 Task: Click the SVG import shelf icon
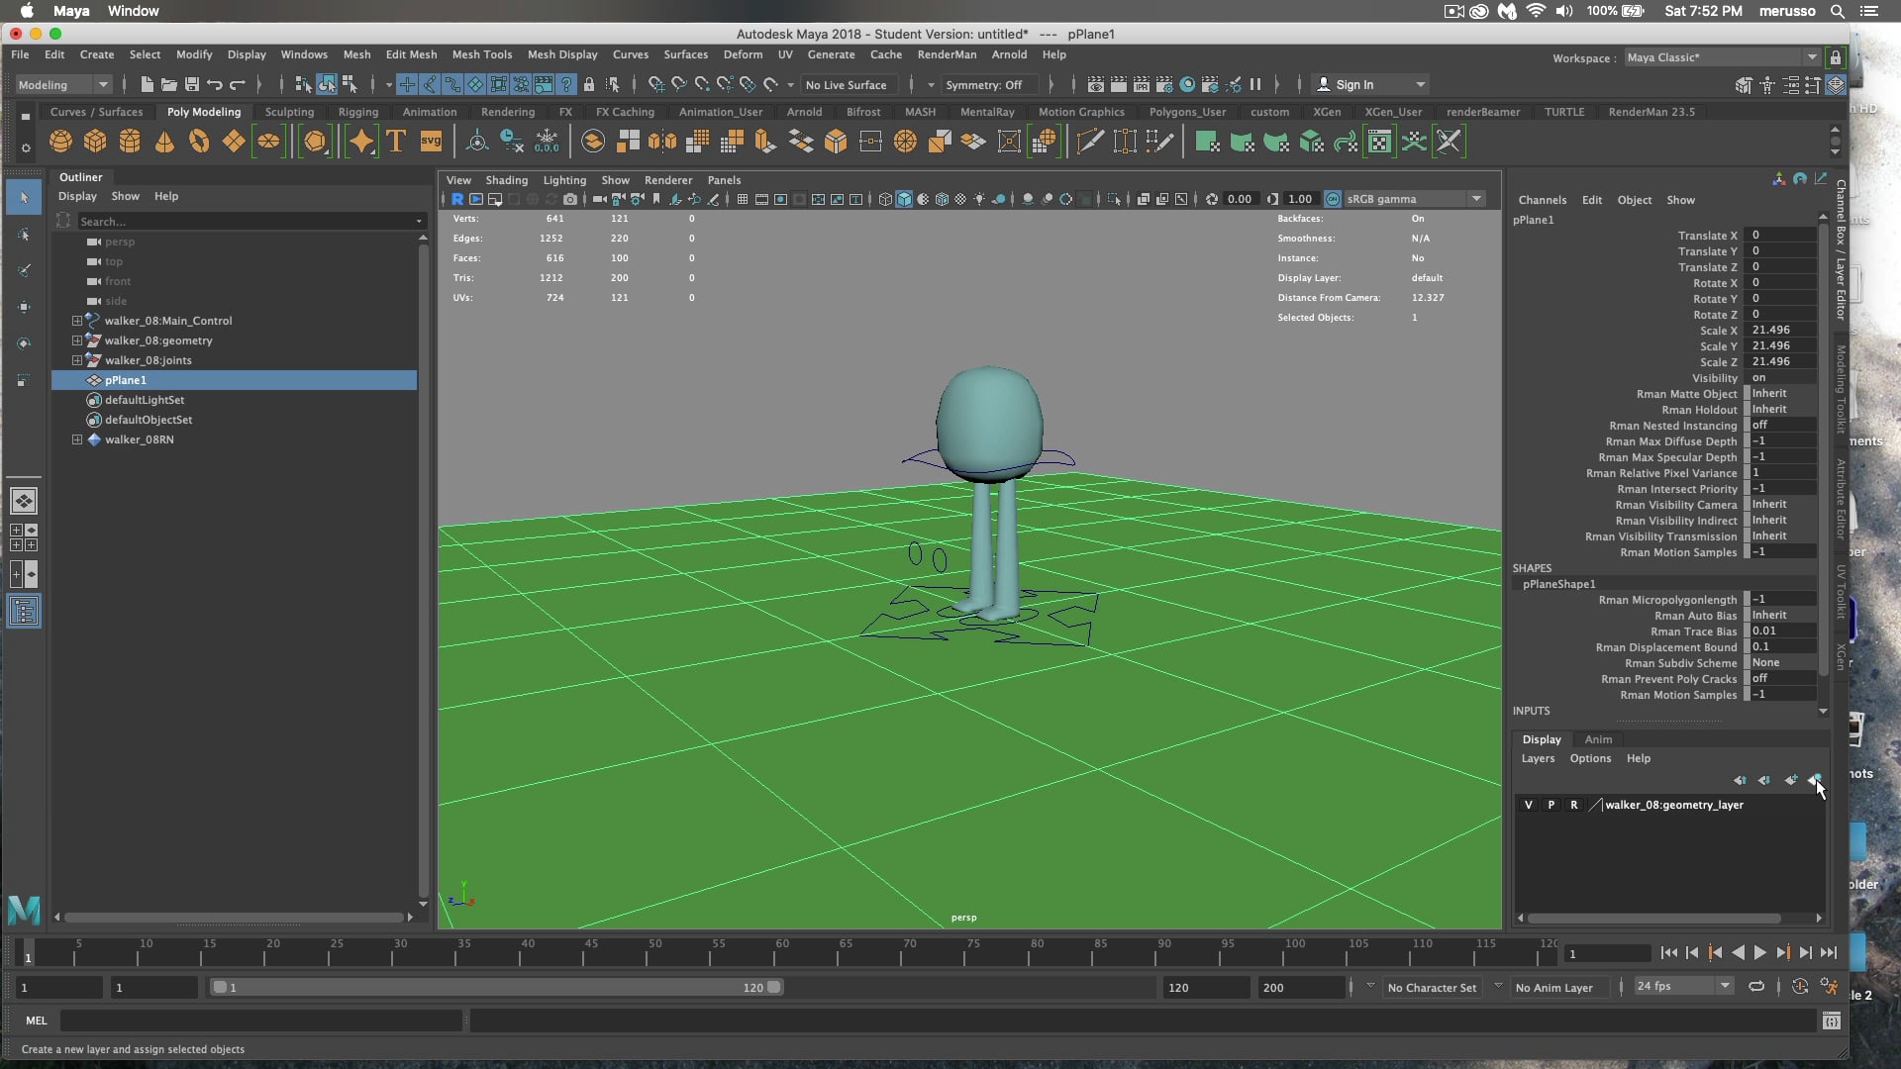[431, 142]
